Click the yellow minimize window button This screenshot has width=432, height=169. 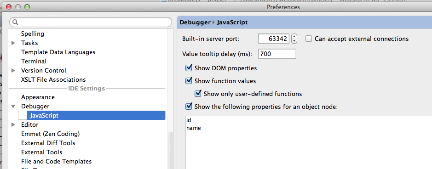pos(18,7)
